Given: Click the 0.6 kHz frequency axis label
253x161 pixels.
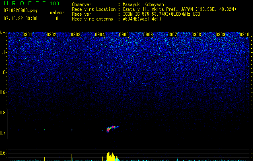Looking at the screenshot, I should tap(4, 153).
